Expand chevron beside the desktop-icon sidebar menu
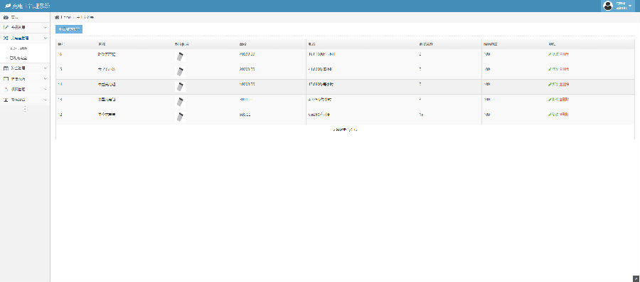 [45, 78]
